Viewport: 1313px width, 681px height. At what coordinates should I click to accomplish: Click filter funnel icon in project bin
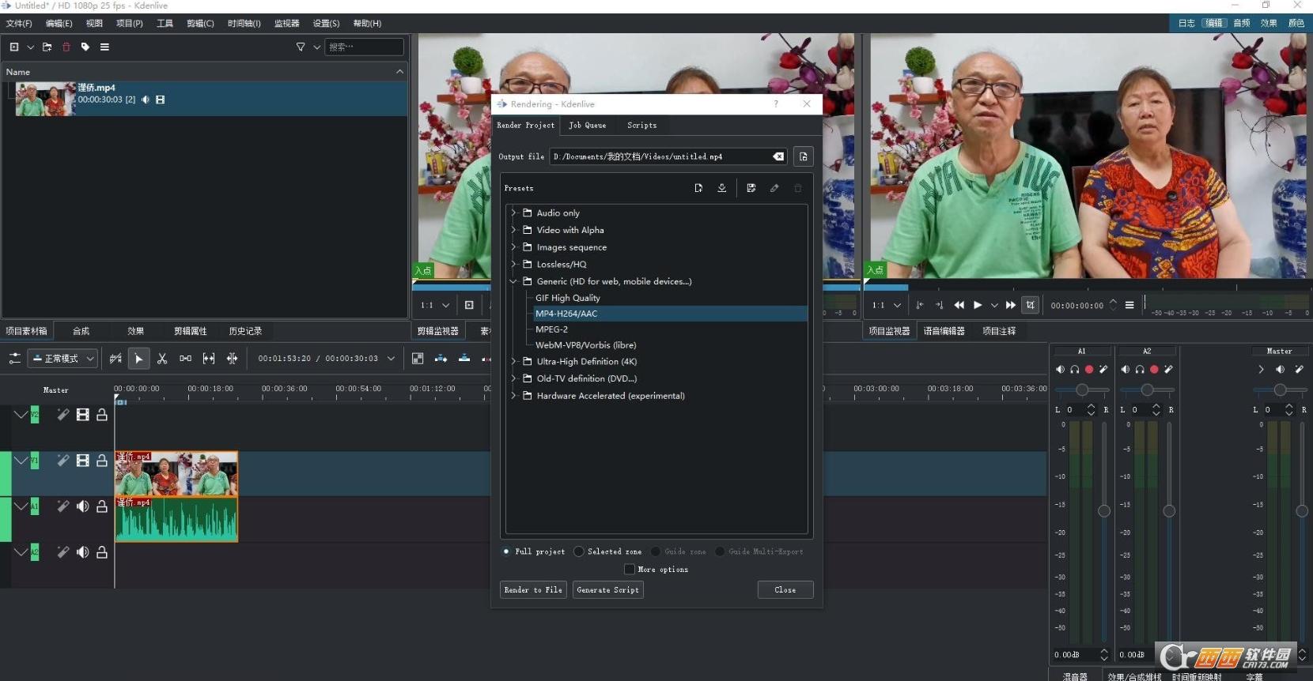(x=301, y=47)
